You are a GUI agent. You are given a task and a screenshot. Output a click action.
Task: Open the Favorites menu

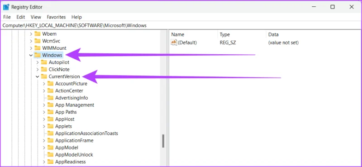tap(56, 17)
